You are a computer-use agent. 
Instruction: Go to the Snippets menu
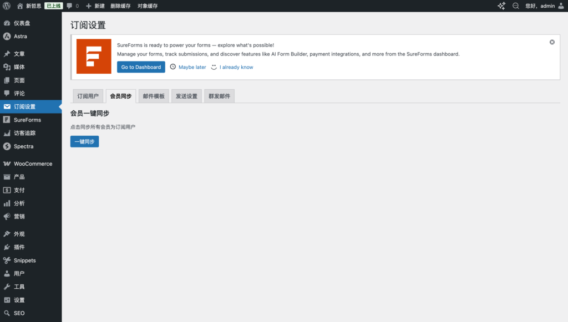24,260
